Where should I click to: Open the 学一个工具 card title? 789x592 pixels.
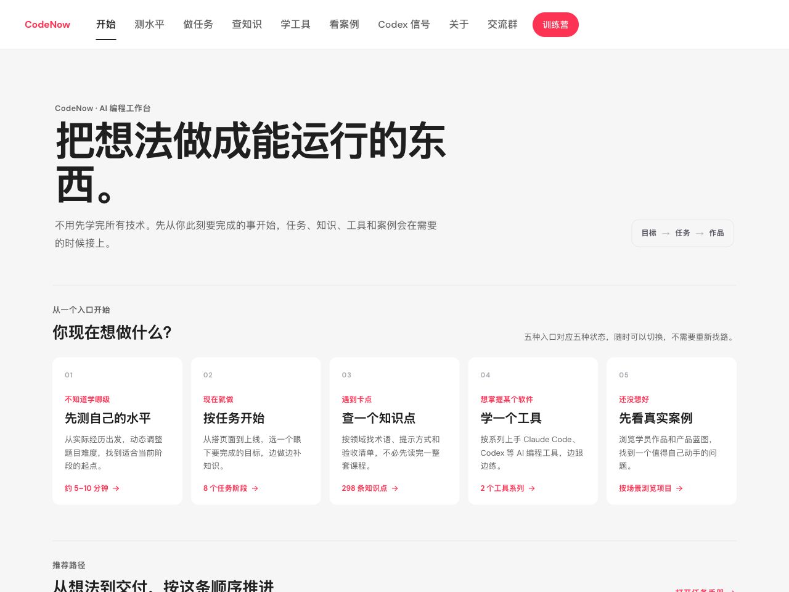pyautogui.click(x=511, y=418)
